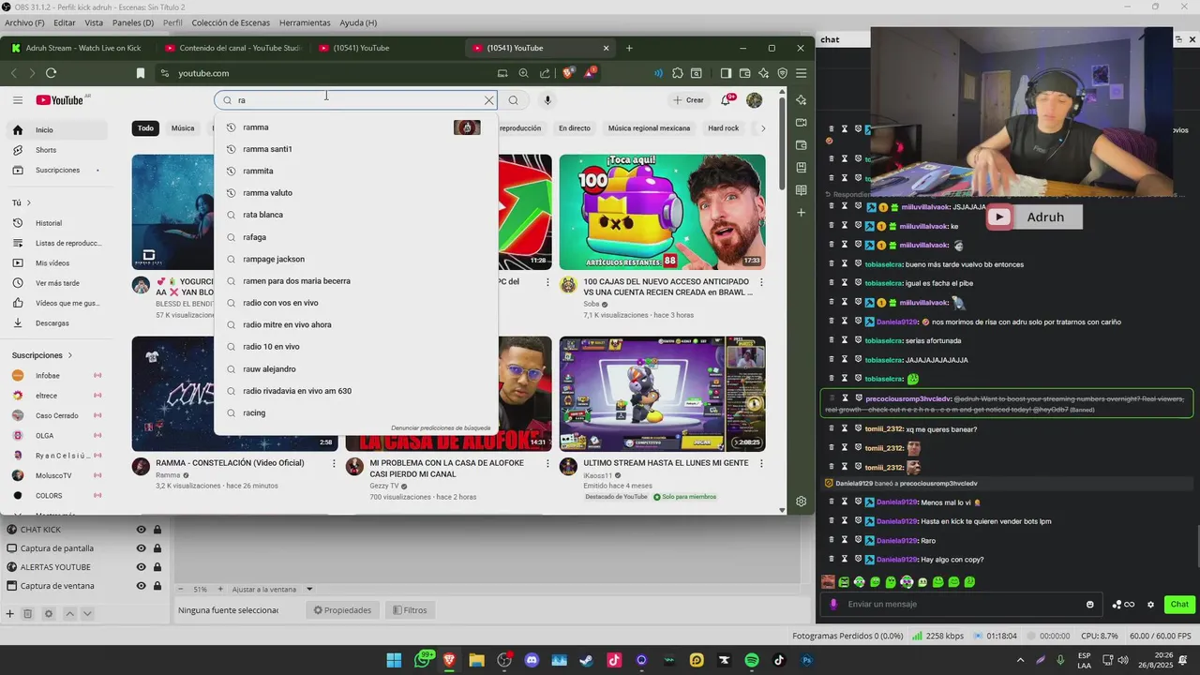
Task: Open the Brave wallet icon in toolbar
Action: coord(744,73)
